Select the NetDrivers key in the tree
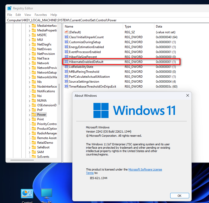Screen dimensions: 209x203 44,49
